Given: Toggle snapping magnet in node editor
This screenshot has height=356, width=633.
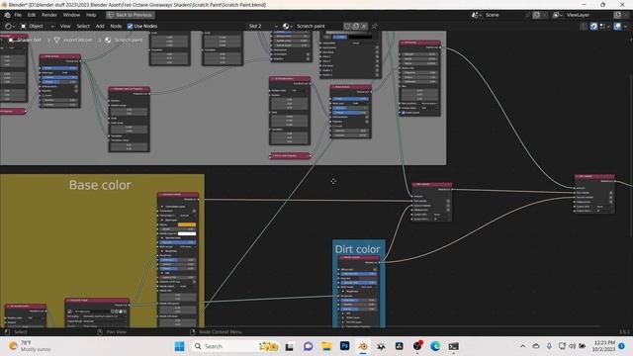Looking at the screenshot, I should click(x=593, y=27).
